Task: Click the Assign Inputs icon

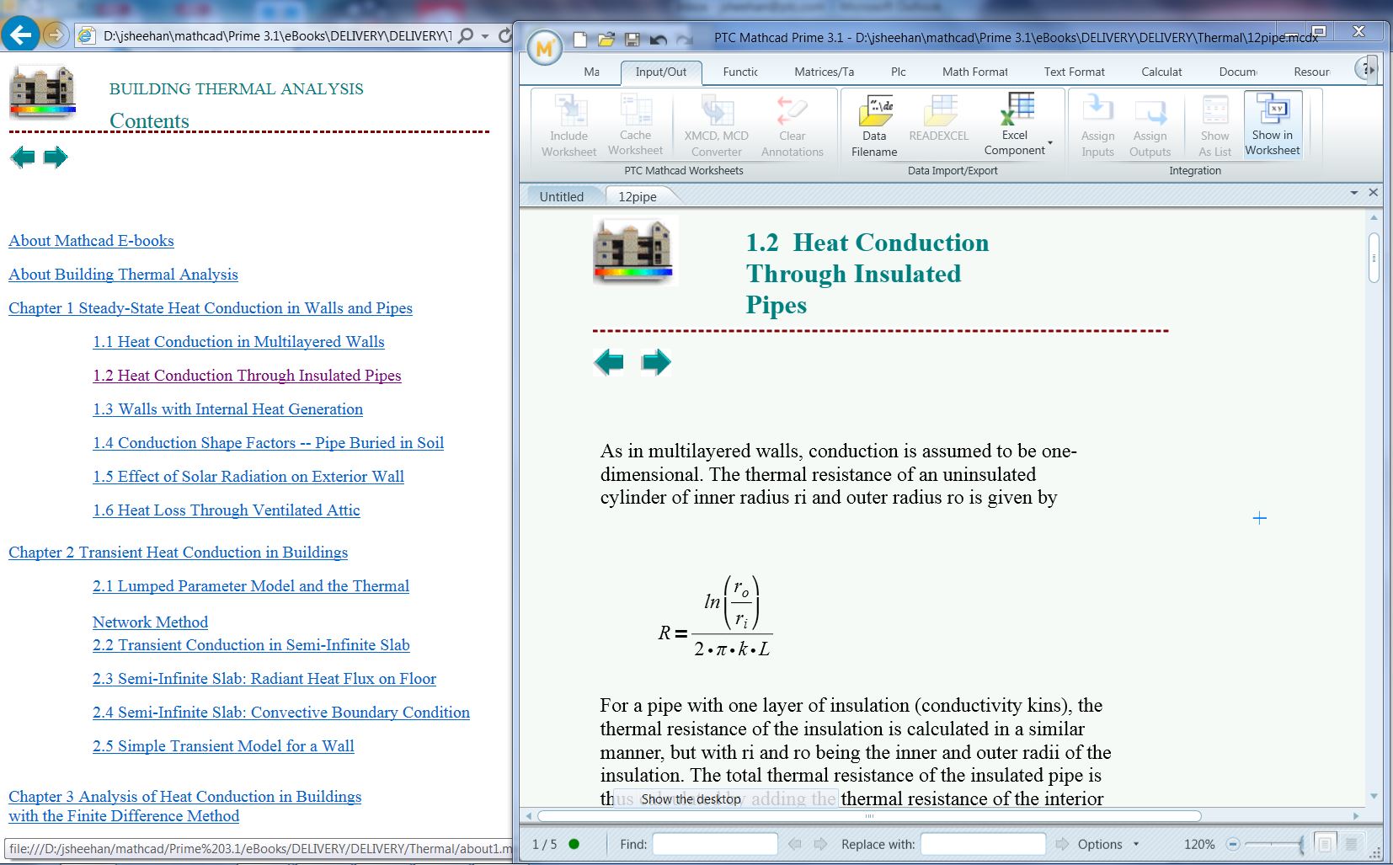Action: coord(1097,125)
